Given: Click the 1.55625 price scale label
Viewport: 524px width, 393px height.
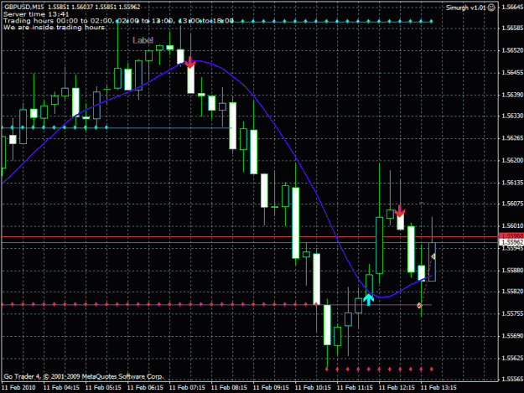Looking at the screenshot, I should click(512, 358).
